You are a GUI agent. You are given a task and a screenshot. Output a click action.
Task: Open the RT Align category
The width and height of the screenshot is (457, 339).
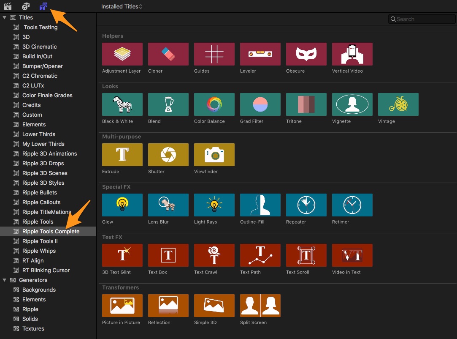48,260
